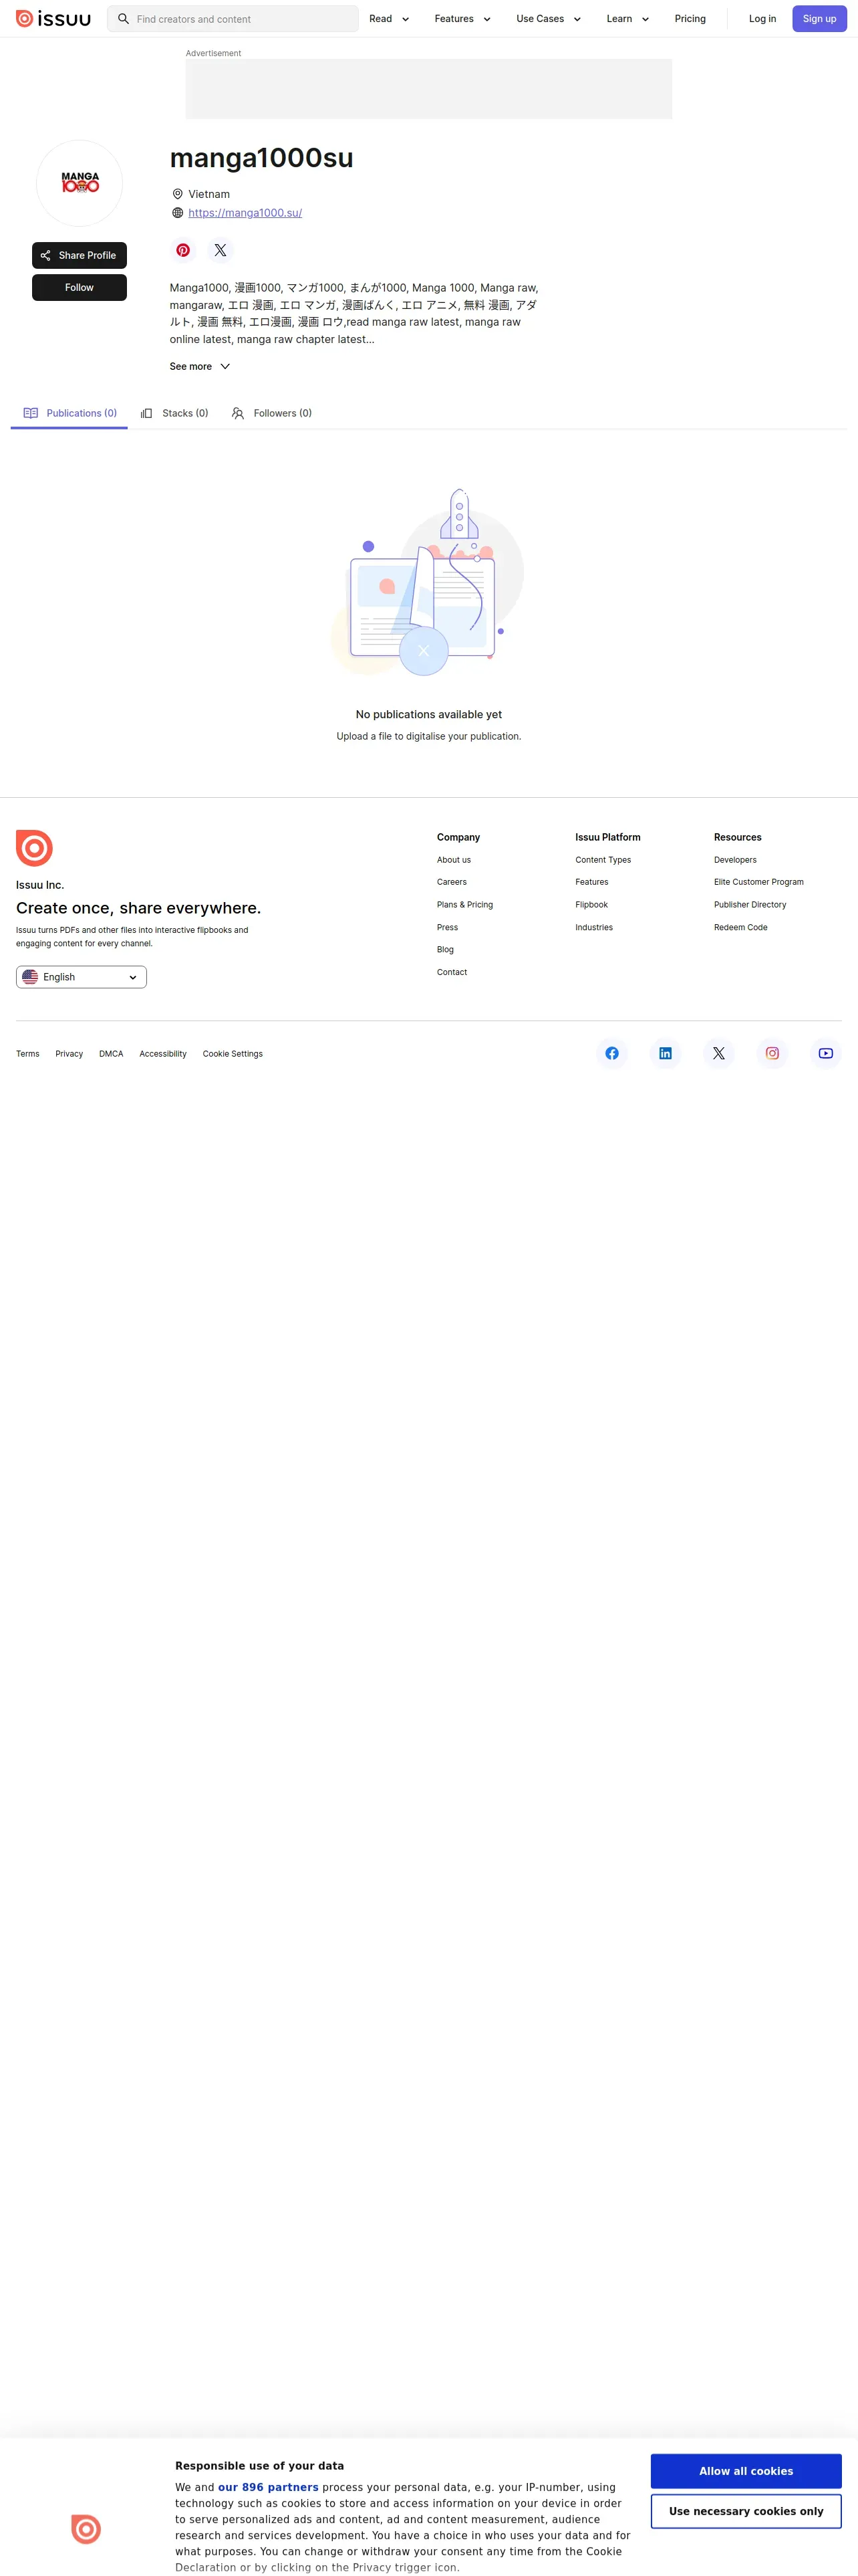Open the Pinterest profile icon
Viewport: 858px width, 2576px height.
[x=183, y=250]
